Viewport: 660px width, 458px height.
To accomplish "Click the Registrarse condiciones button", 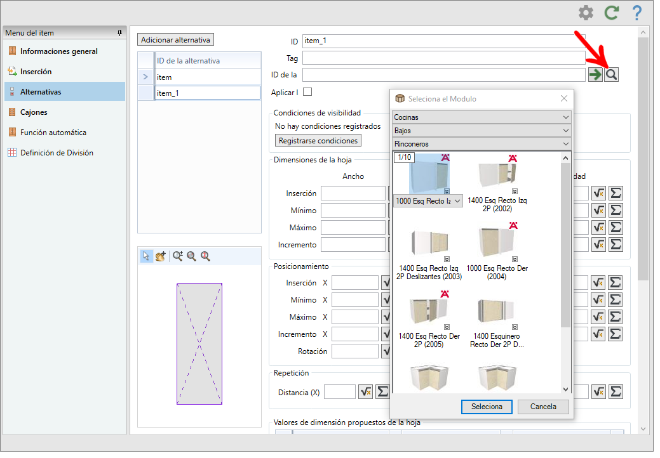I will 318,140.
